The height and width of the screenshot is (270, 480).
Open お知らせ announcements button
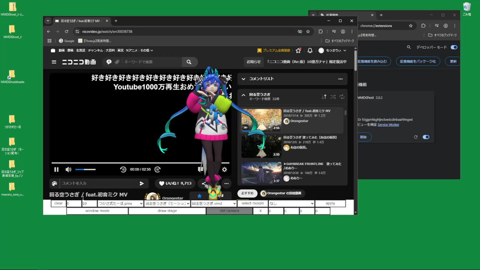pyautogui.click(x=254, y=62)
